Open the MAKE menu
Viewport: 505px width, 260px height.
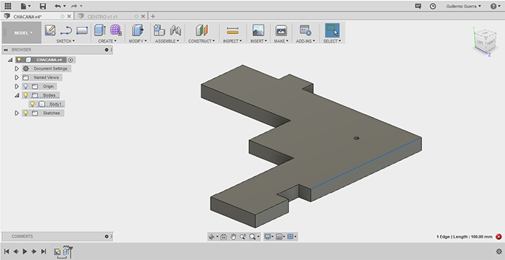pos(281,41)
